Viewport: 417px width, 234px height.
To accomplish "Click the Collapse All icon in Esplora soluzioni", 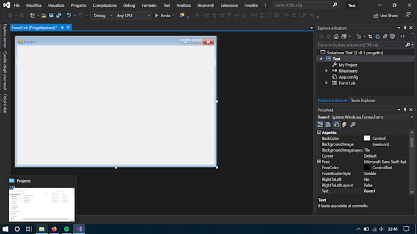I will 385,37.
